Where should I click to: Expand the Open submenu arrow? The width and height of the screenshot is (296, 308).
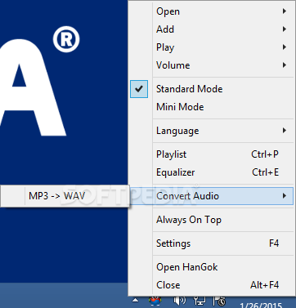[285, 11]
